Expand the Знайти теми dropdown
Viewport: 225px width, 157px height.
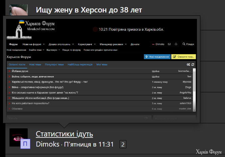[36, 50]
